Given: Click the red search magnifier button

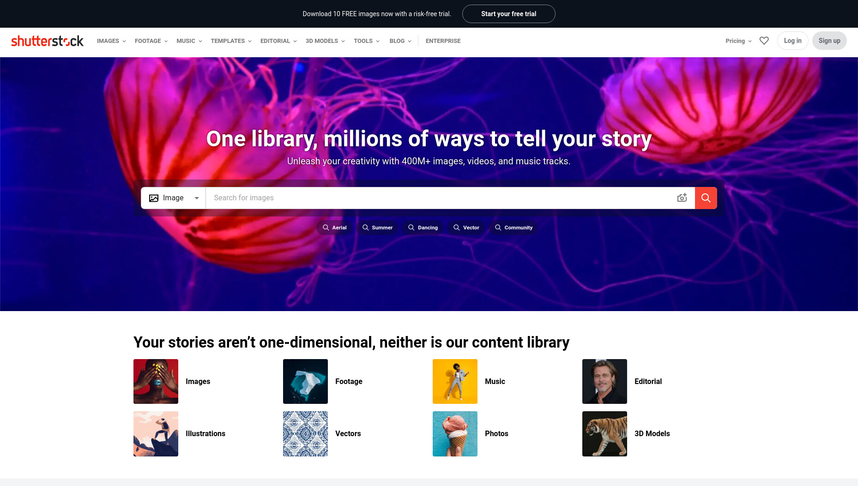Looking at the screenshot, I should tap(706, 198).
